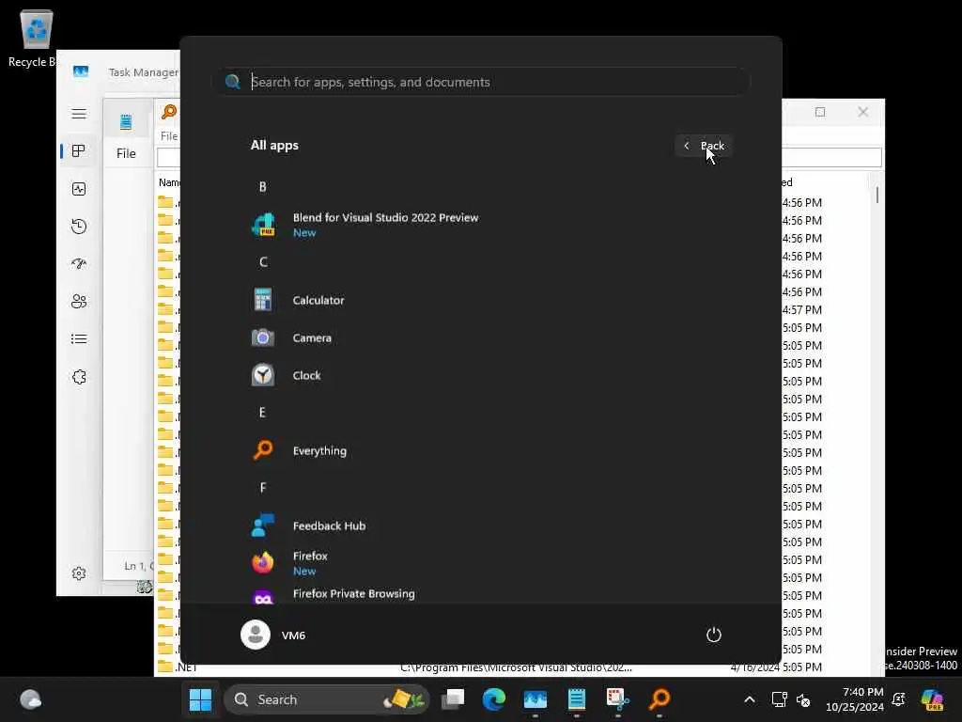This screenshot has height=722, width=962.
Task: Select Task Manager Processes page
Action: click(x=79, y=151)
